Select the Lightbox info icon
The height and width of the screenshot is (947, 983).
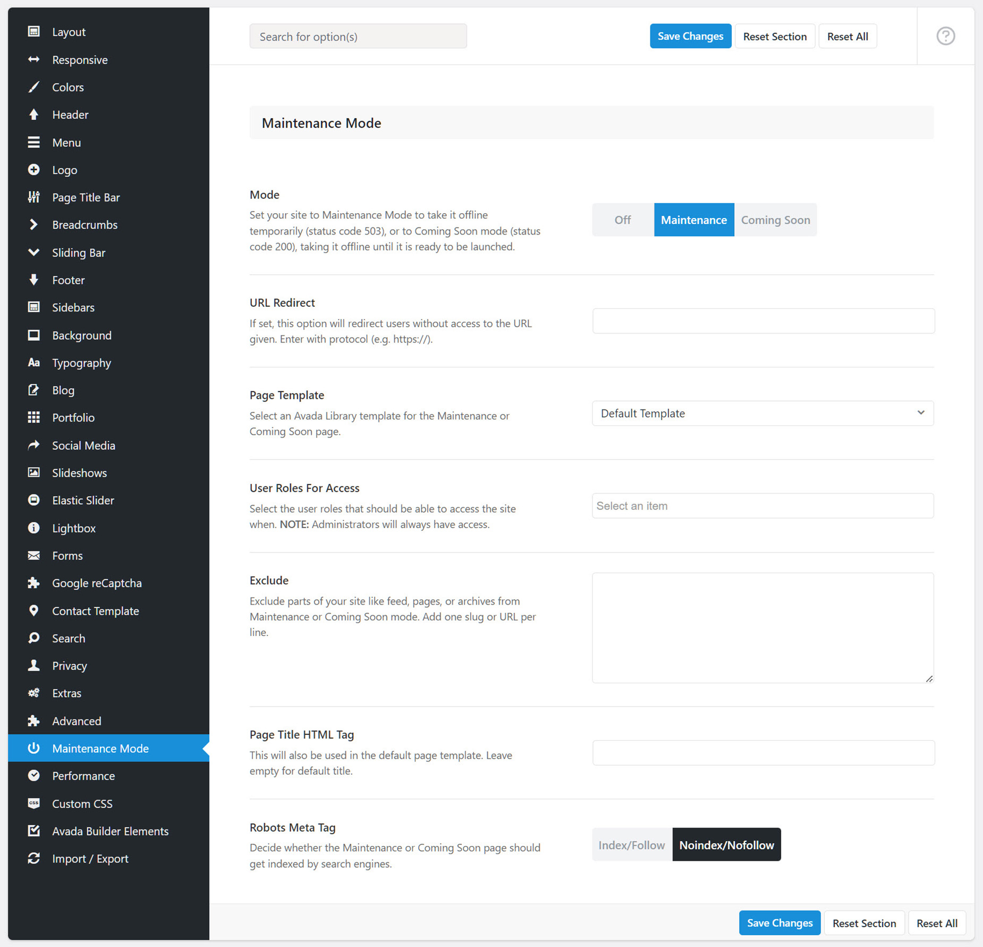pos(33,528)
